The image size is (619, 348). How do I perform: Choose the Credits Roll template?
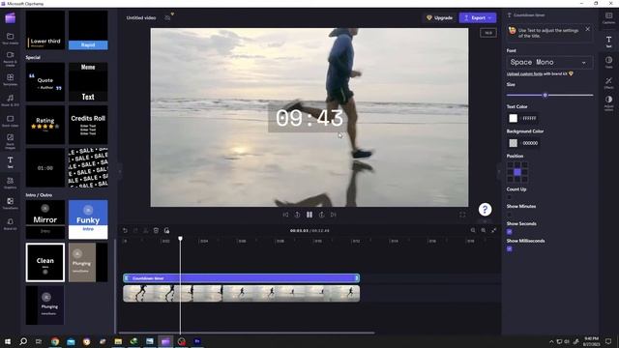(88, 125)
